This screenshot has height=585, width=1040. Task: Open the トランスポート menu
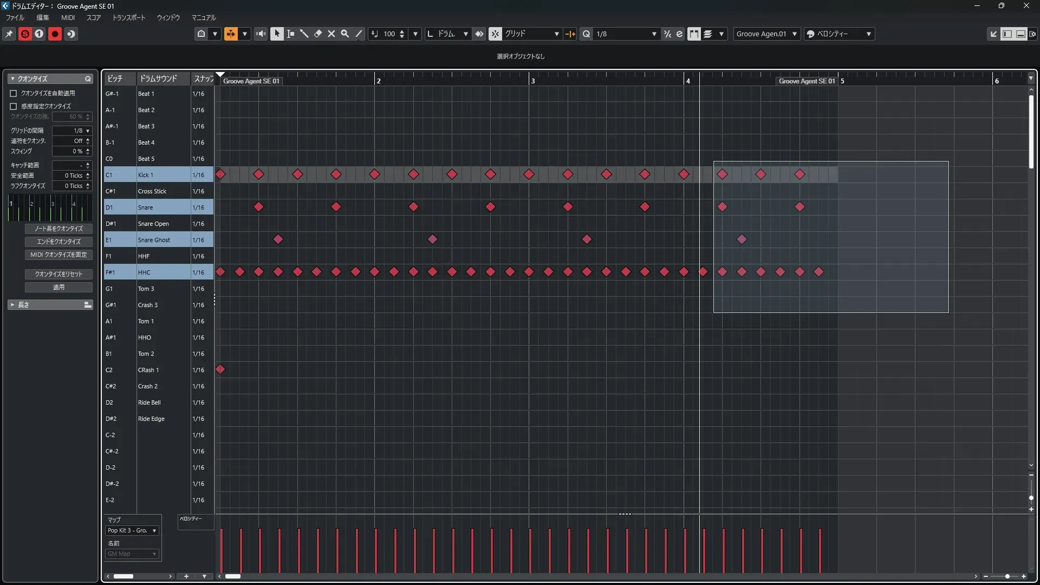(x=129, y=17)
